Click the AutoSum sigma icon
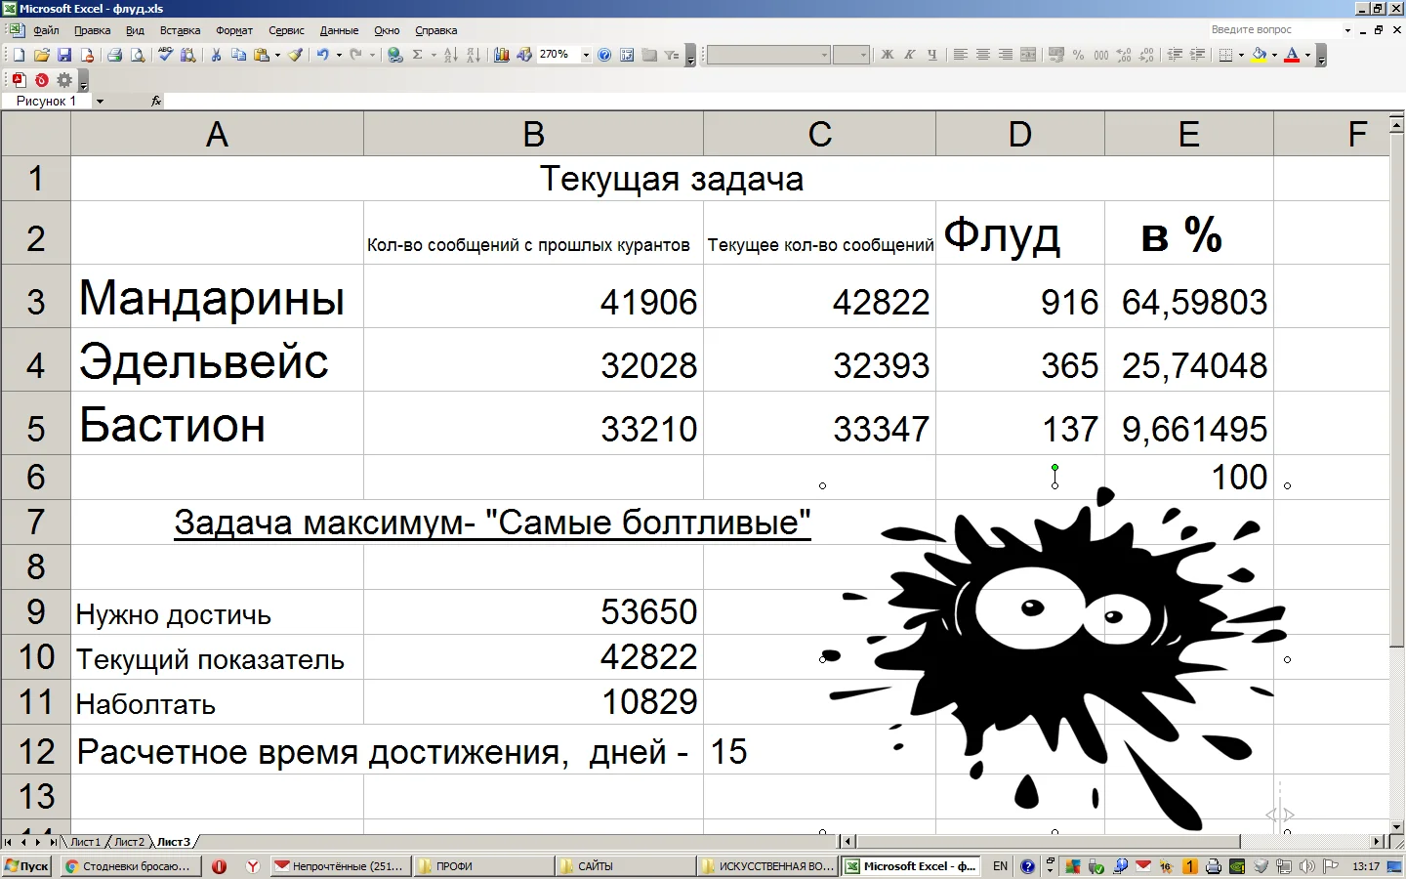Viewport: 1406px width, 879px height. point(418,56)
